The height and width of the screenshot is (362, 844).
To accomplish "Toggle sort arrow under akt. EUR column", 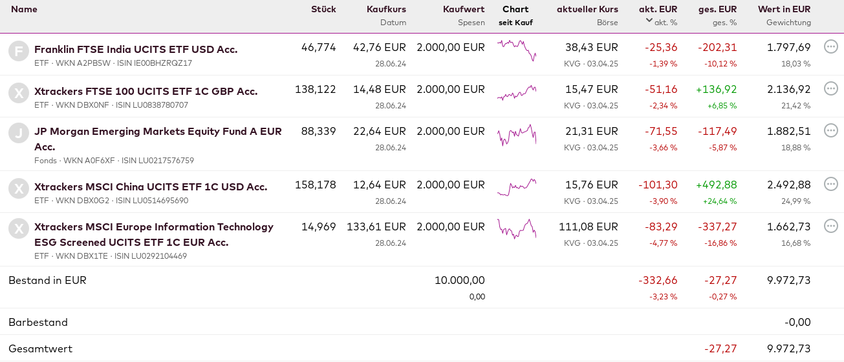I will 649,20.
